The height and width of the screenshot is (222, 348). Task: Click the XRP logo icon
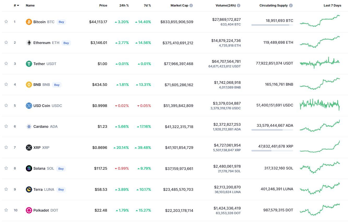pyautogui.click(x=29, y=148)
